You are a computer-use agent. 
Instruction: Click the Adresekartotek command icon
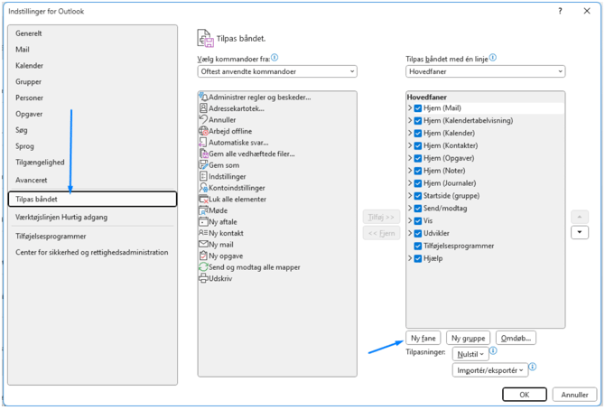[203, 108]
